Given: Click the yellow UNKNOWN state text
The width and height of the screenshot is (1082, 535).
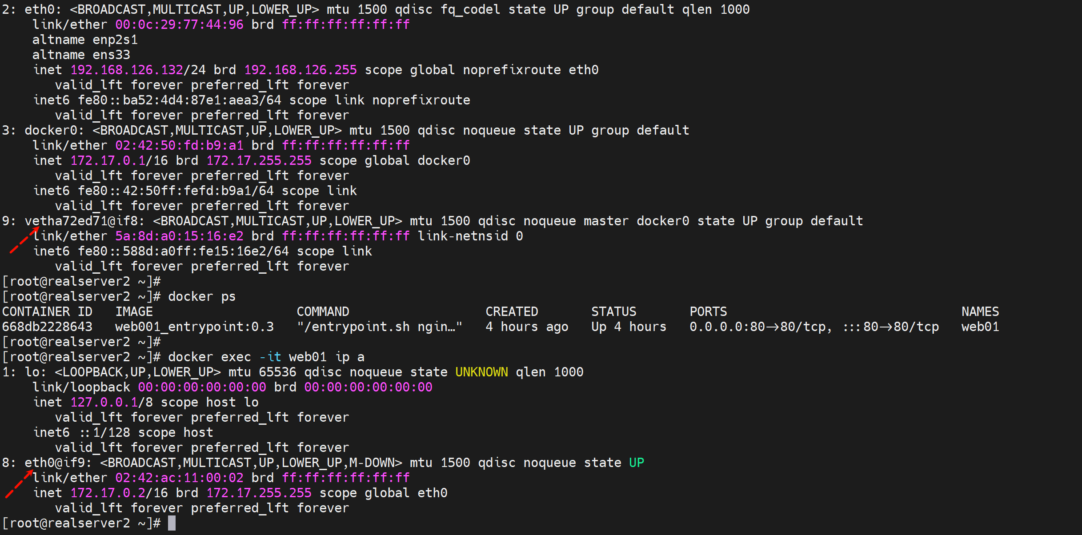Looking at the screenshot, I should [481, 372].
